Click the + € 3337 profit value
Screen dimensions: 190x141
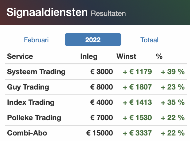click(137, 133)
